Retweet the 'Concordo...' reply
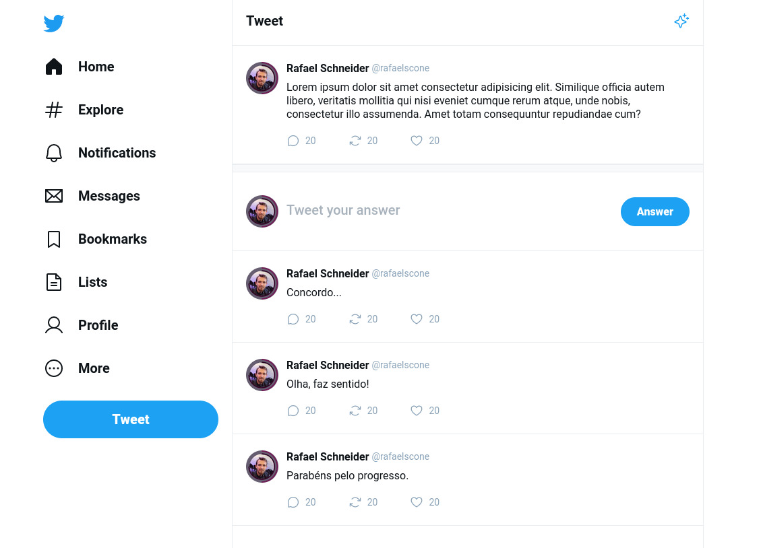Image resolution: width=761 pixels, height=548 pixels. [x=355, y=319]
